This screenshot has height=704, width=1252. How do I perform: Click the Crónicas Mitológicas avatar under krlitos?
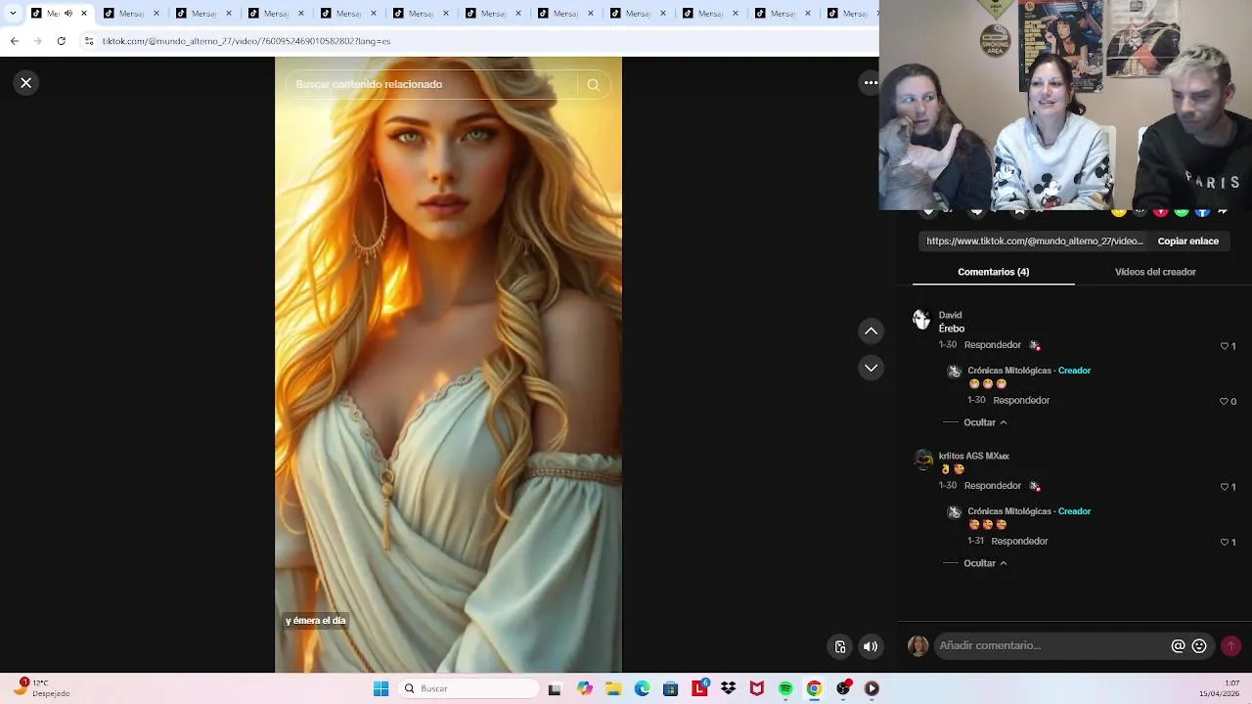[955, 512]
